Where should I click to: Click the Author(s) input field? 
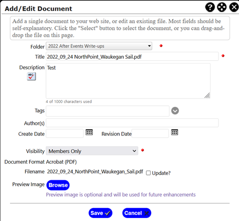click(x=132, y=123)
